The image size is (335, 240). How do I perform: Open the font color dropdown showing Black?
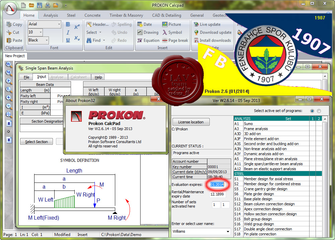(x=47, y=40)
